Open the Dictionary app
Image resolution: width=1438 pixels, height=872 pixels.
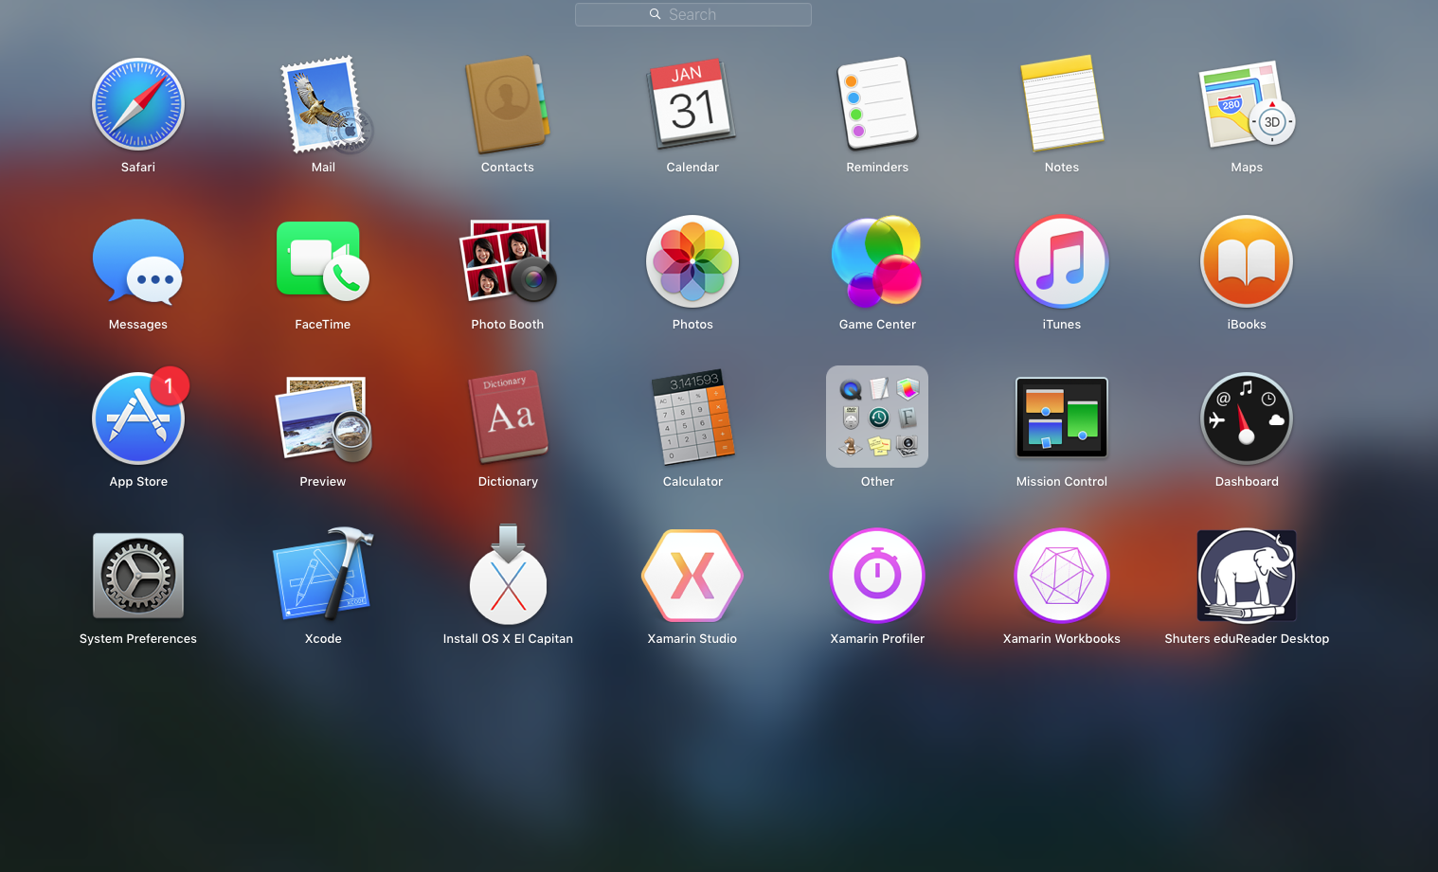tap(508, 417)
